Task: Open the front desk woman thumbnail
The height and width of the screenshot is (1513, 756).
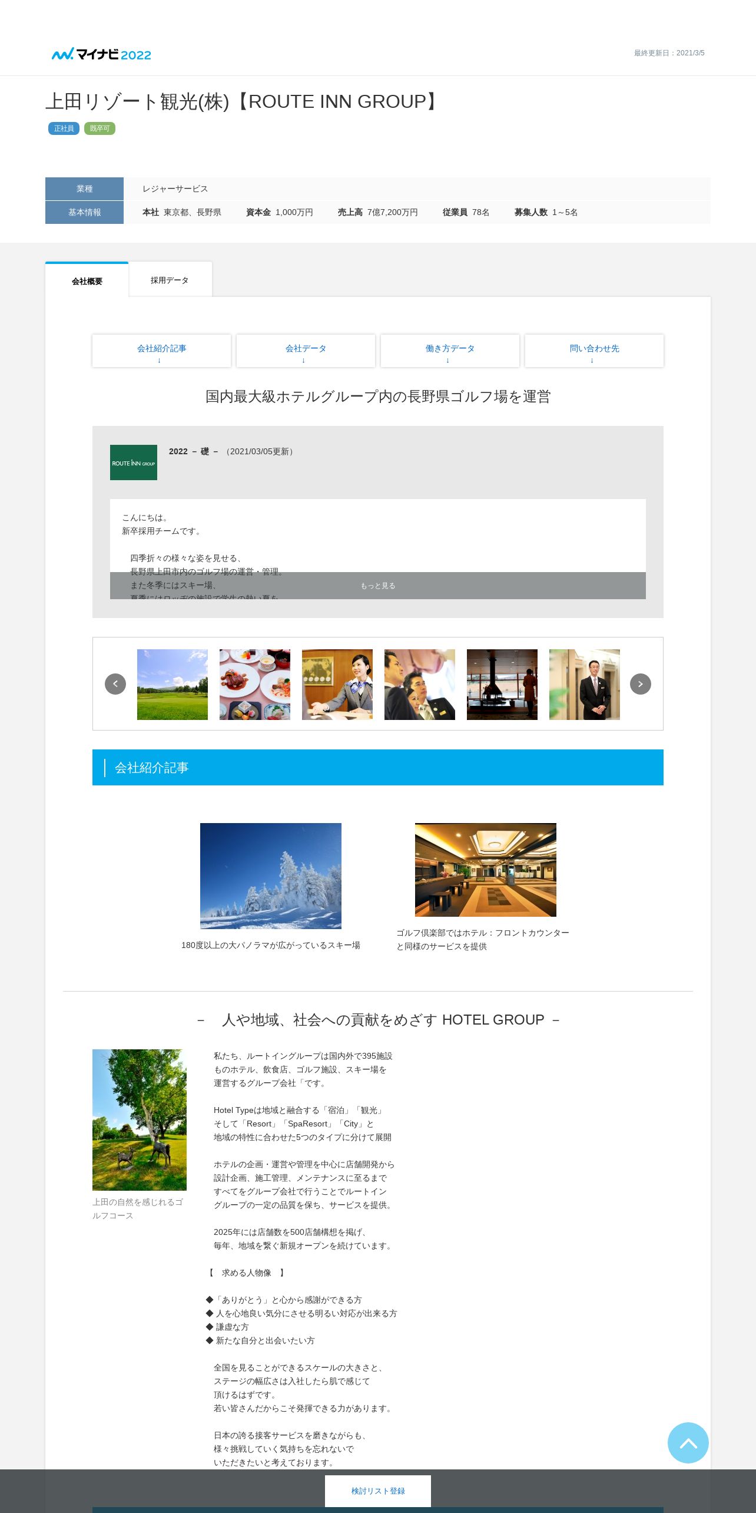Action: point(337,685)
